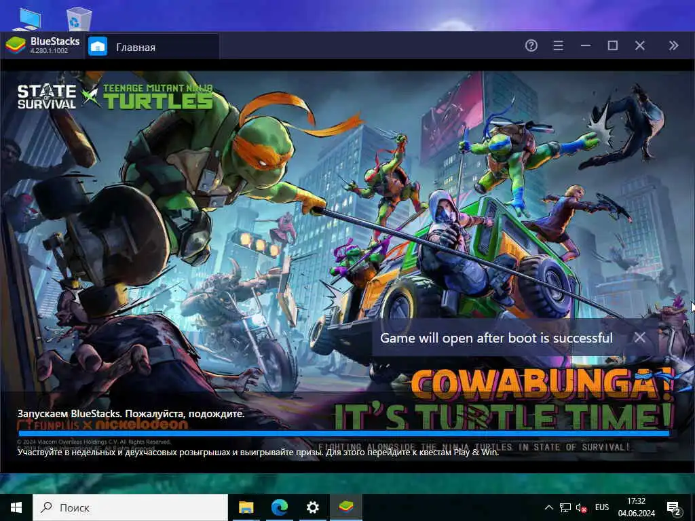Open the notification center icon
This screenshot has height=521, width=695.
pyautogui.click(x=674, y=508)
